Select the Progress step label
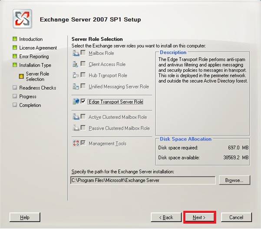Image resolution: width=261 pixels, height=229 pixels. point(28,97)
